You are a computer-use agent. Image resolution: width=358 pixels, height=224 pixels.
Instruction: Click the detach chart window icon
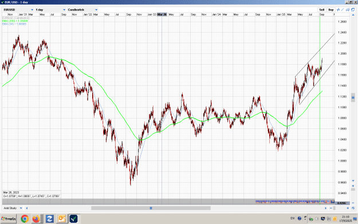click(x=353, y=10)
